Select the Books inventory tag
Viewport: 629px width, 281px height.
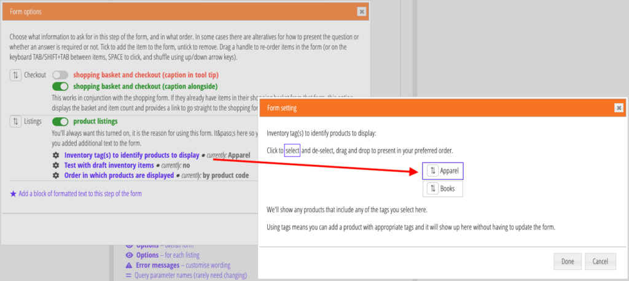click(x=448, y=189)
